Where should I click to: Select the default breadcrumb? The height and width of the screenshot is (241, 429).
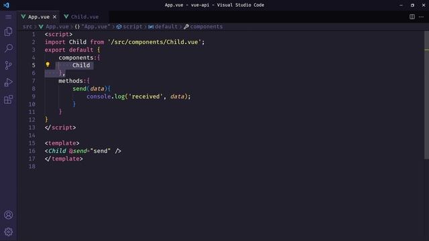click(x=166, y=27)
